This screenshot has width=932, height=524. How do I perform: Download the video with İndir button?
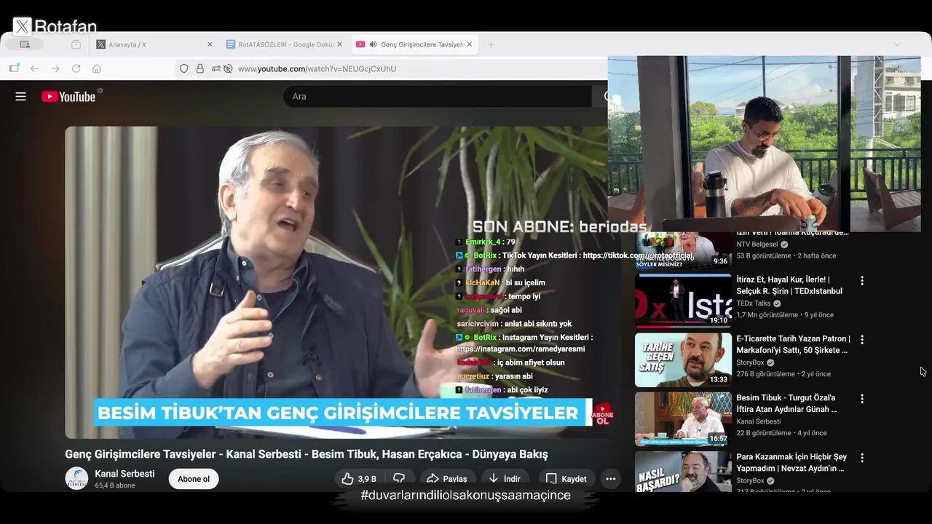pyautogui.click(x=504, y=479)
